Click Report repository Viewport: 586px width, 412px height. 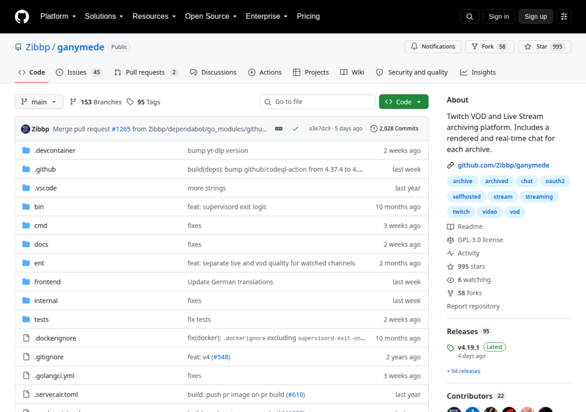coord(473,306)
